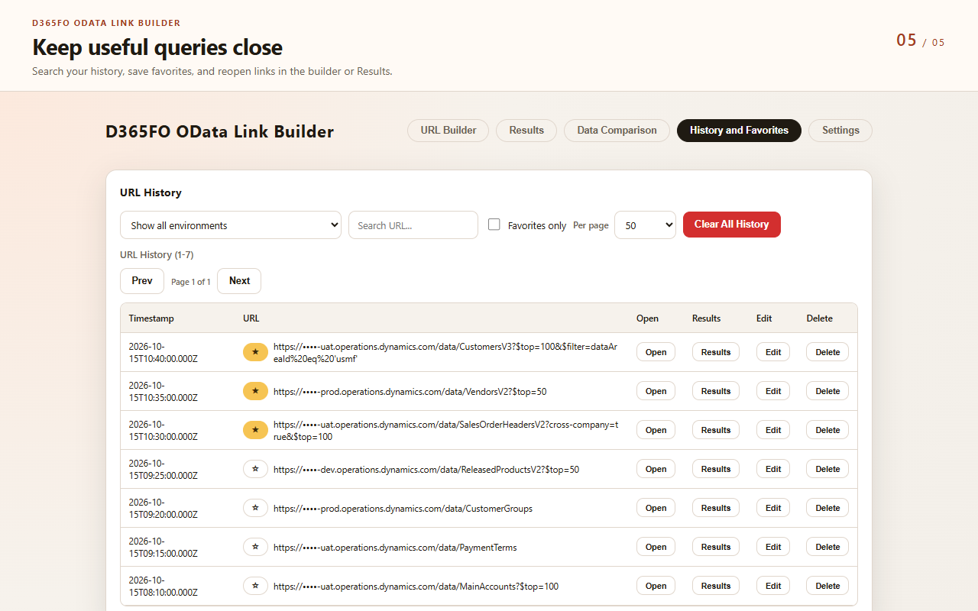Edit the MainAccounts URL entry
Viewport: 978px width, 611px height.
773,586
